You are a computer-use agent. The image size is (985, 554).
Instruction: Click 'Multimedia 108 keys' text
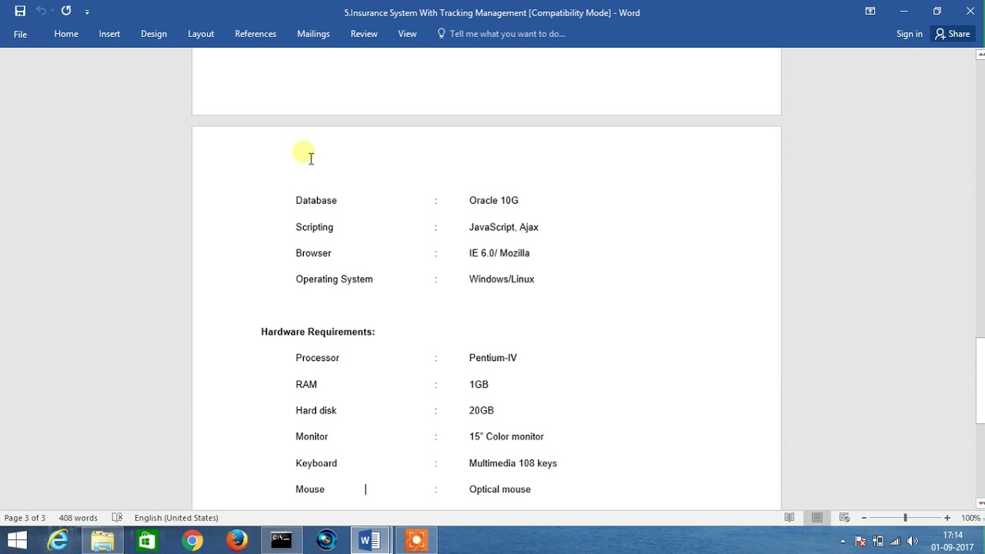[x=513, y=463]
